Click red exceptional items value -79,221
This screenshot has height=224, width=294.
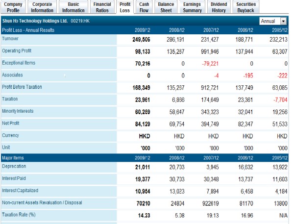pyautogui.click(x=210, y=64)
